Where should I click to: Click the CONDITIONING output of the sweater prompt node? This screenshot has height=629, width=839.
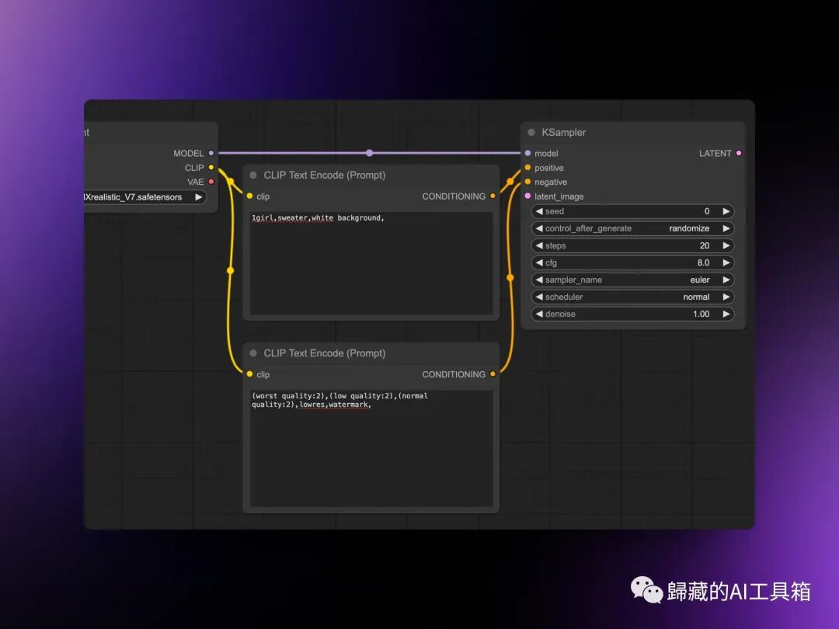[493, 196]
